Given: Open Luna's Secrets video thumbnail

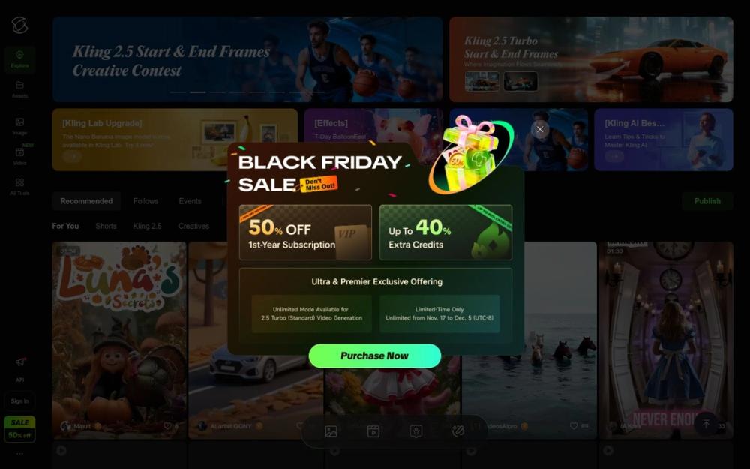Looking at the screenshot, I should tap(119, 340).
